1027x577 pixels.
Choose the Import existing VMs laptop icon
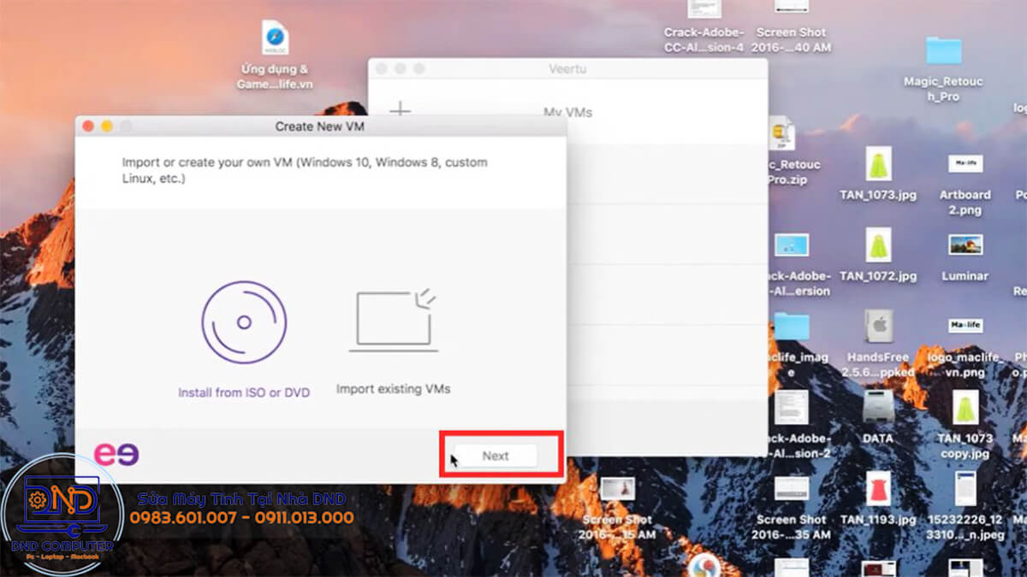(x=394, y=320)
